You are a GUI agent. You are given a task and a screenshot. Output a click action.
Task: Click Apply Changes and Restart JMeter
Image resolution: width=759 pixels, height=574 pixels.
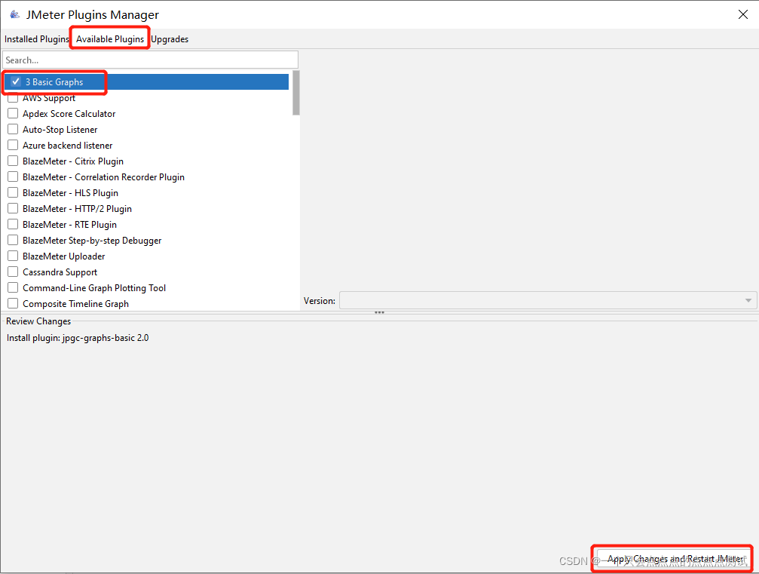coord(675,559)
